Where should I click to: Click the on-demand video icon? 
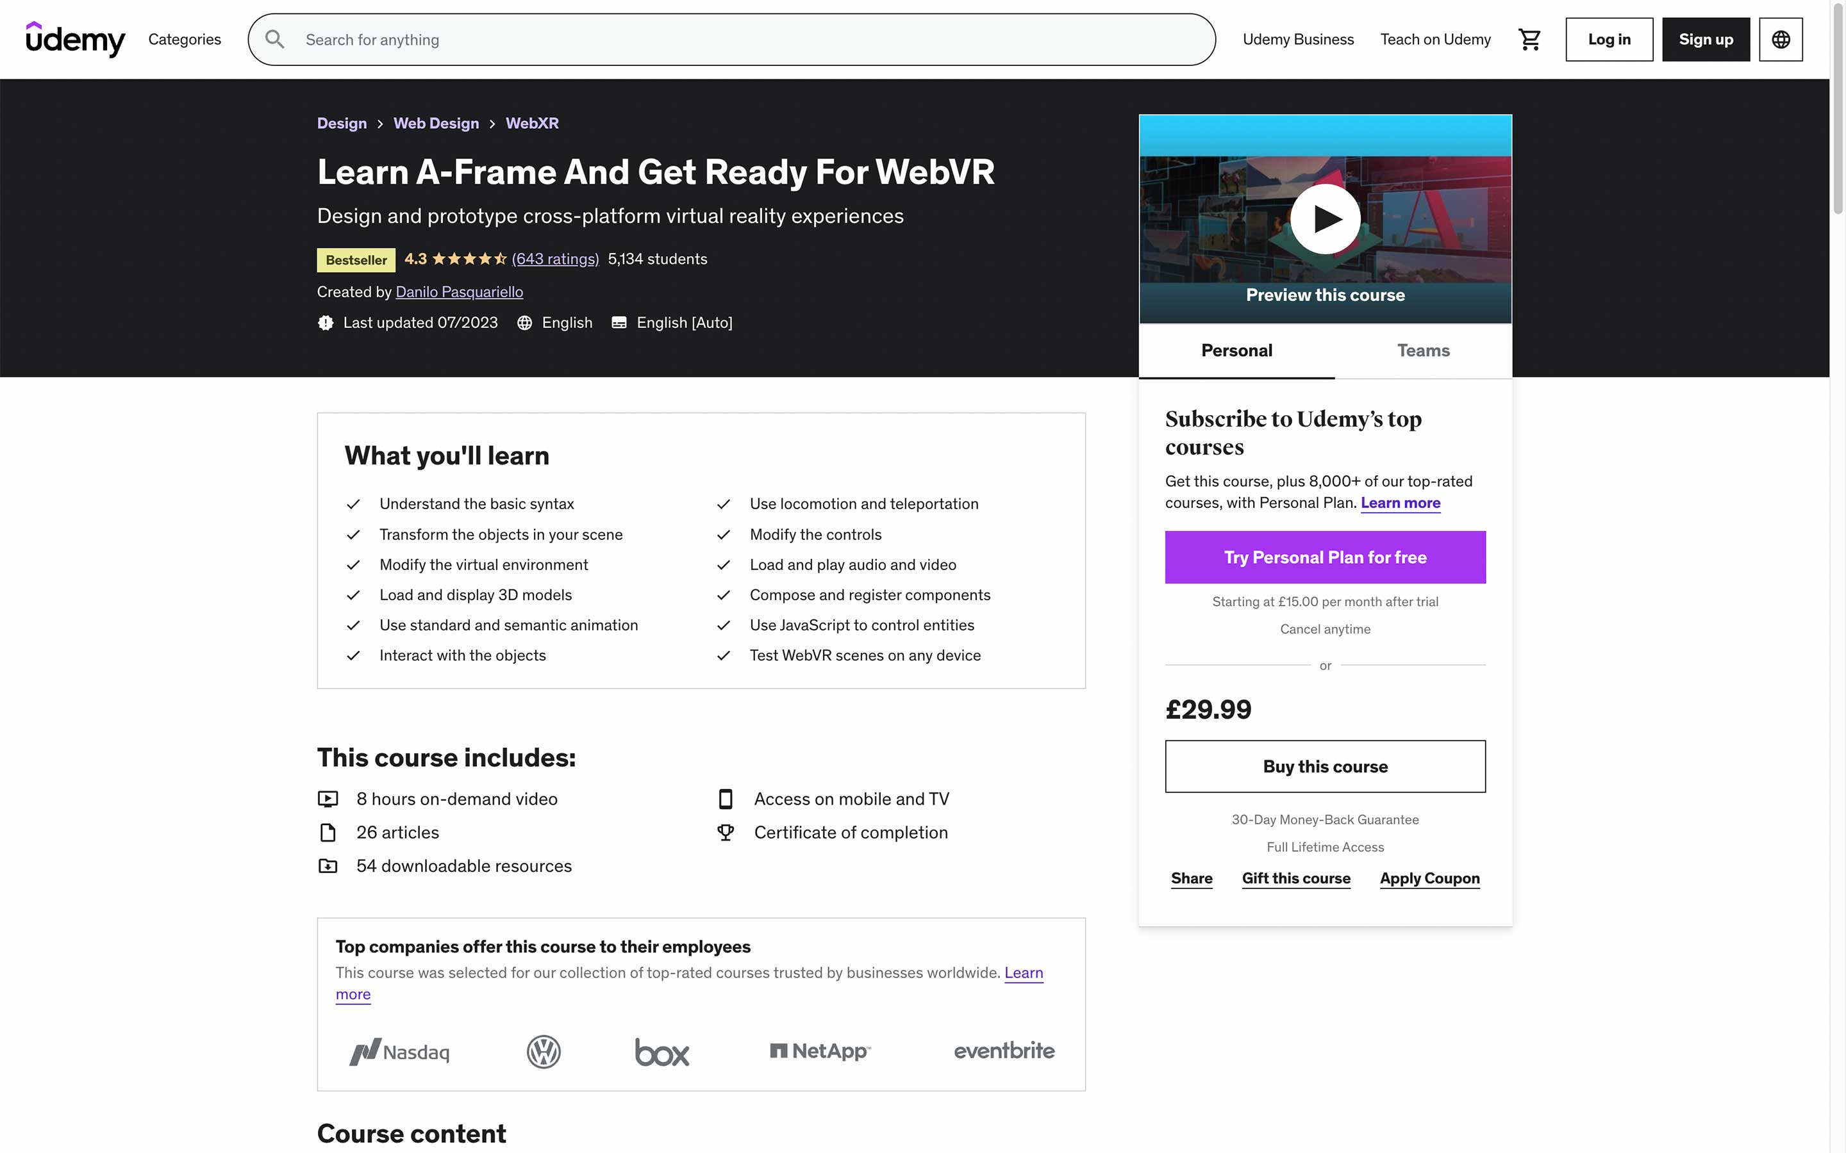328,798
